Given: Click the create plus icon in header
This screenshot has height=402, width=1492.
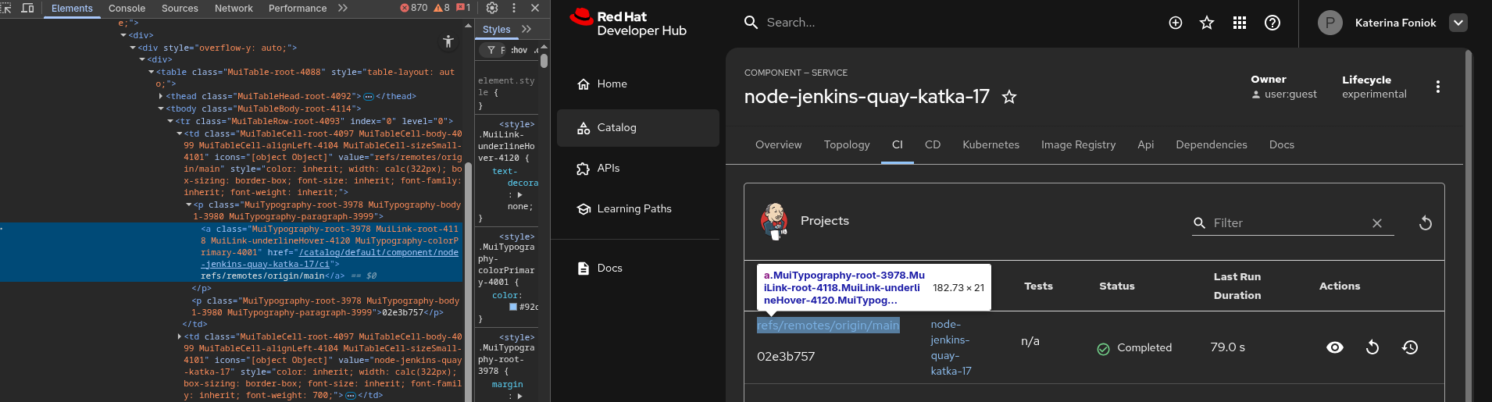Looking at the screenshot, I should click(1176, 23).
